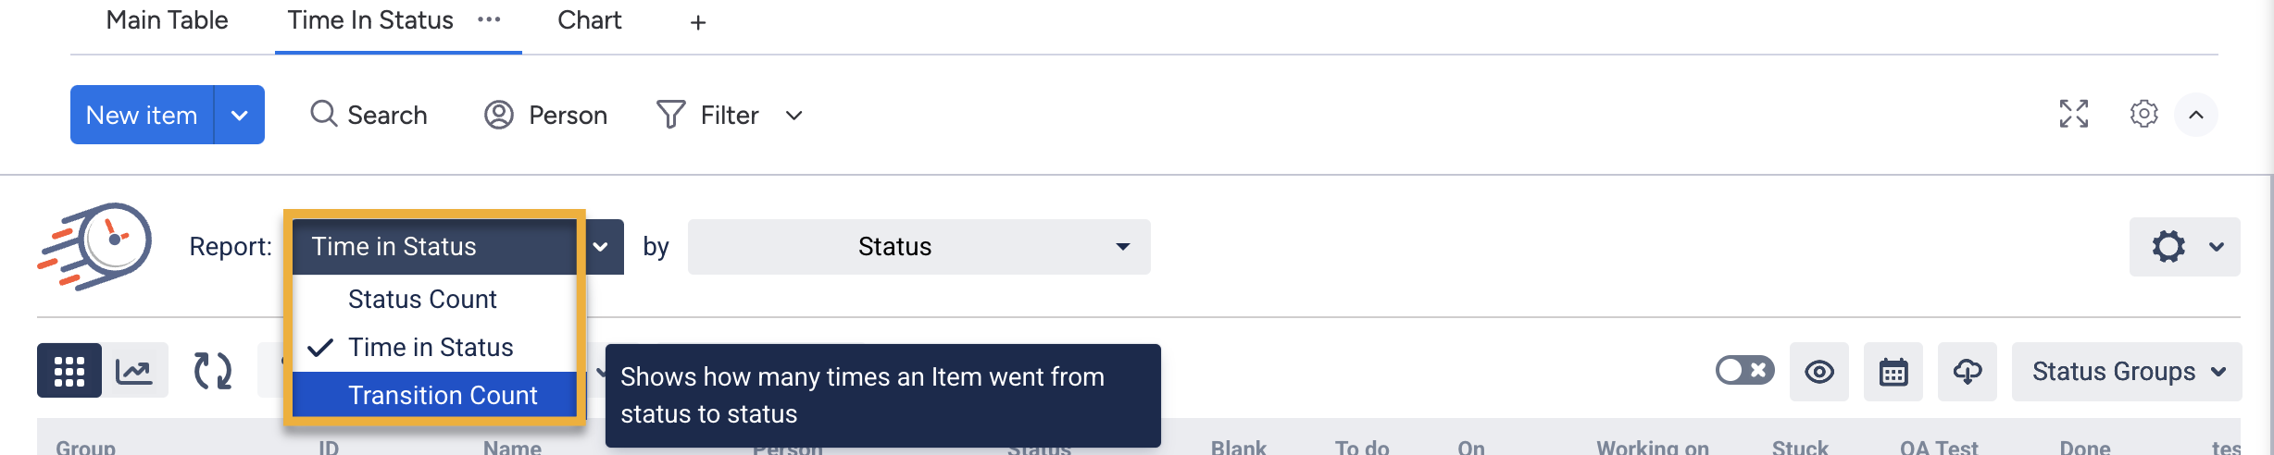The width and height of the screenshot is (2274, 455).
Task: Switch to the line chart view icon
Action: tap(134, 371)
